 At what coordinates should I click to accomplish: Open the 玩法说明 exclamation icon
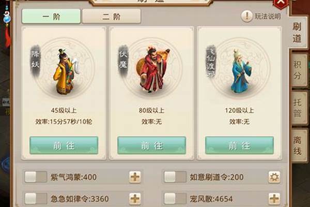point(246,16)
